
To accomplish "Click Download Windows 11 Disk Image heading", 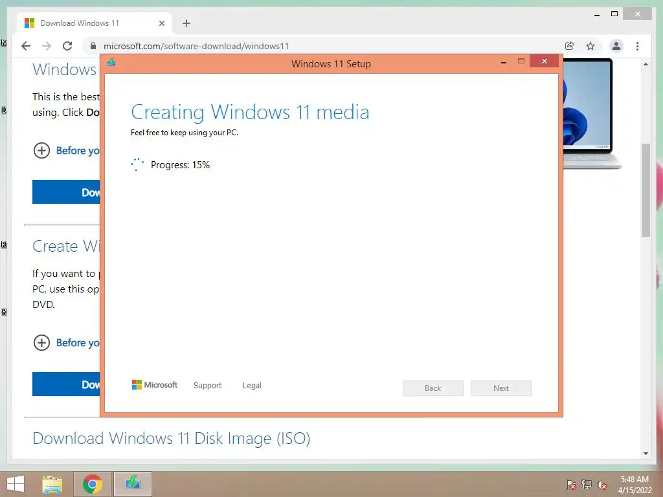I will 171,439.
